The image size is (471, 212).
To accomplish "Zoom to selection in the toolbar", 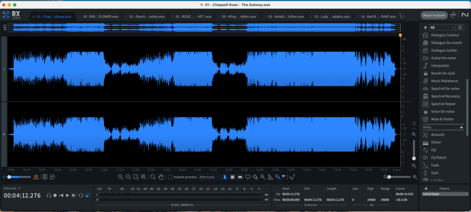I will pos(136,177).
